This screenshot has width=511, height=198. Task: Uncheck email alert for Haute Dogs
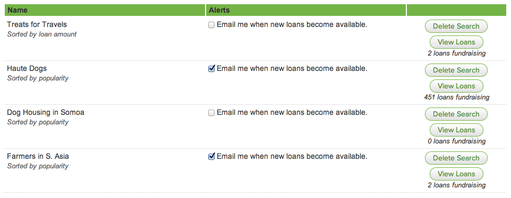point(211,69)
